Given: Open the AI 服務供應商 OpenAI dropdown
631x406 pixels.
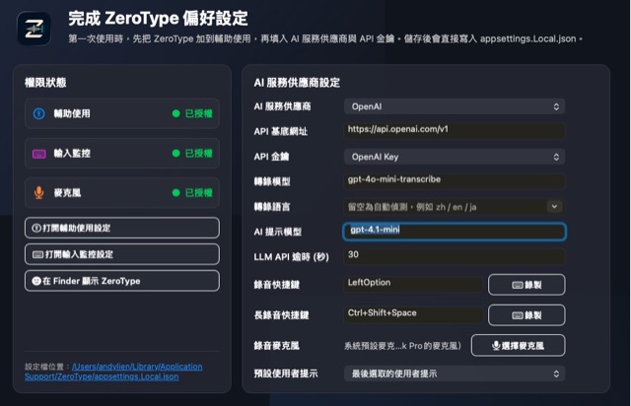Looking at the screenshot, I should coord(455,106).
